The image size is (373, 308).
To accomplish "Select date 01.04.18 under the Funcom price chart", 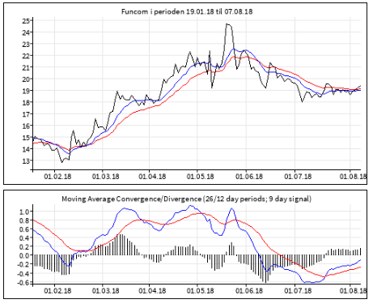I will (152, 177).
